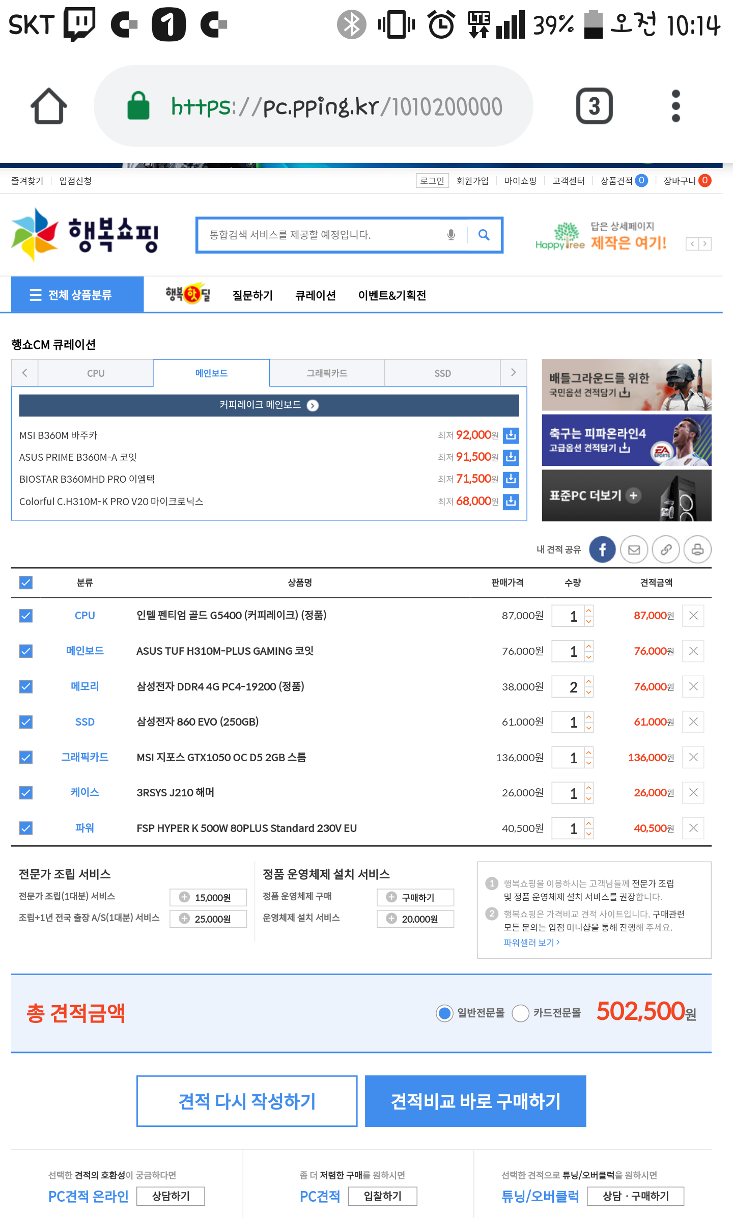Image resolution: width=733 pixels, height=1218 pixels.
Task: Click 견적 다시 작성하기 button
Action: click(247, 1101)
